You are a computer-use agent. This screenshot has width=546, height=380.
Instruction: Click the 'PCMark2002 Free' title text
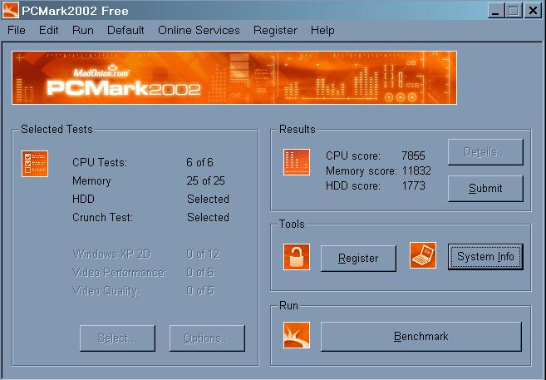(x=75, y=11)
